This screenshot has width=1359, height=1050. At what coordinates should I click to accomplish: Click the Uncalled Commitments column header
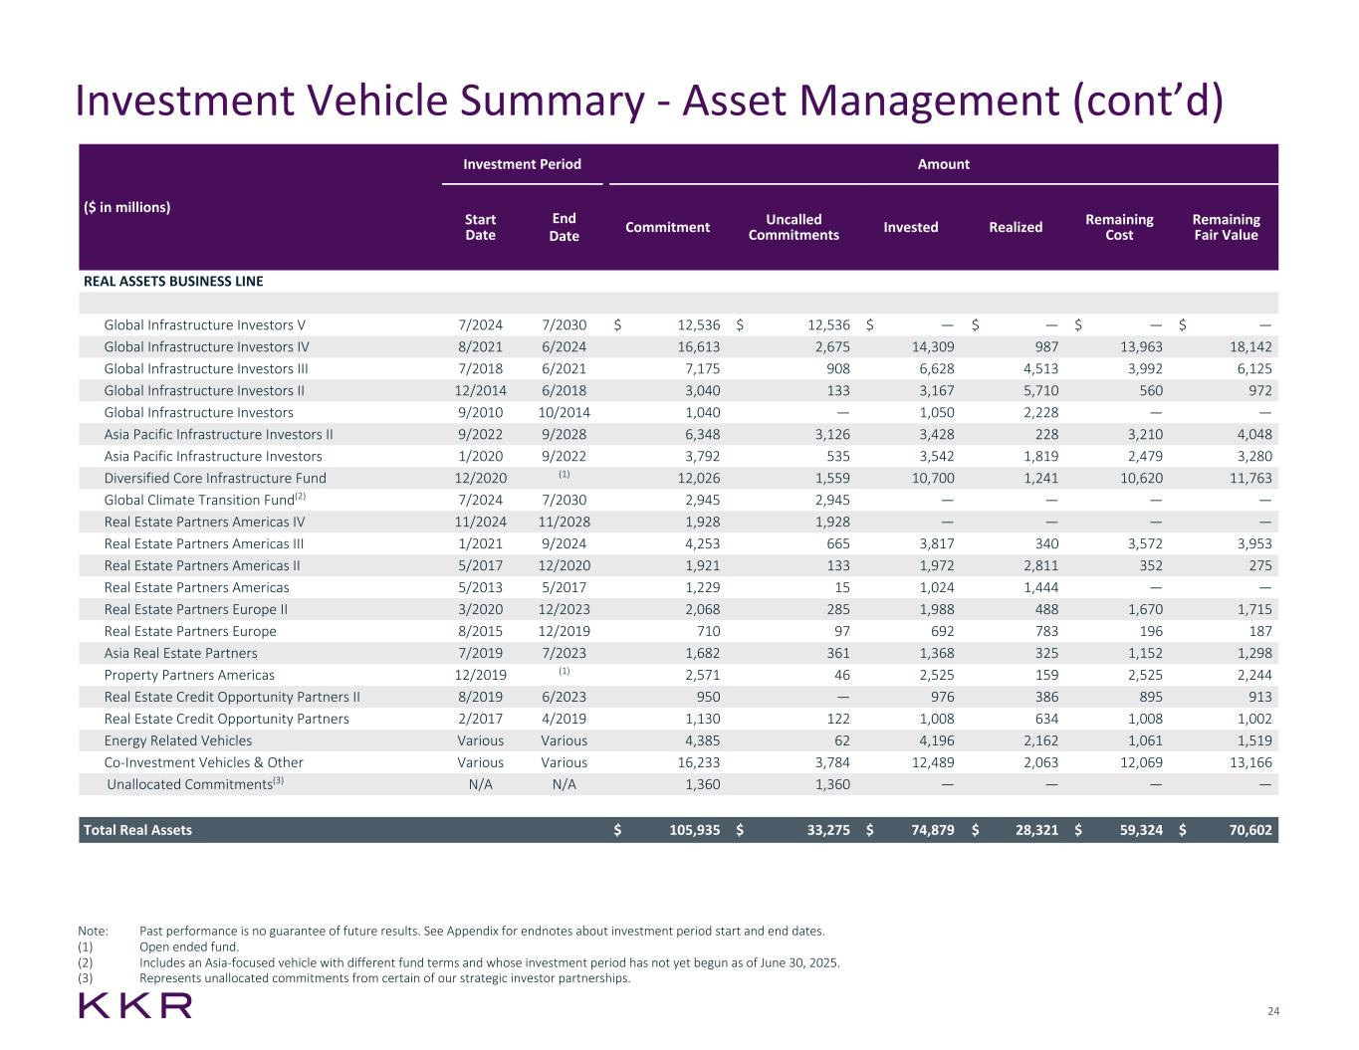click(x=793, y=227)
